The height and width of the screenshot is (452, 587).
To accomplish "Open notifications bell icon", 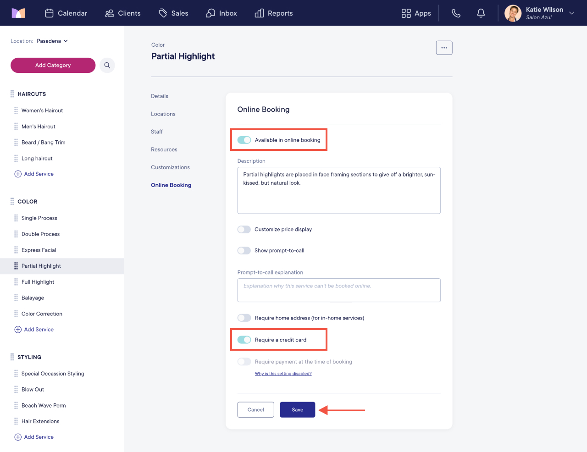I will coord(481,13).
